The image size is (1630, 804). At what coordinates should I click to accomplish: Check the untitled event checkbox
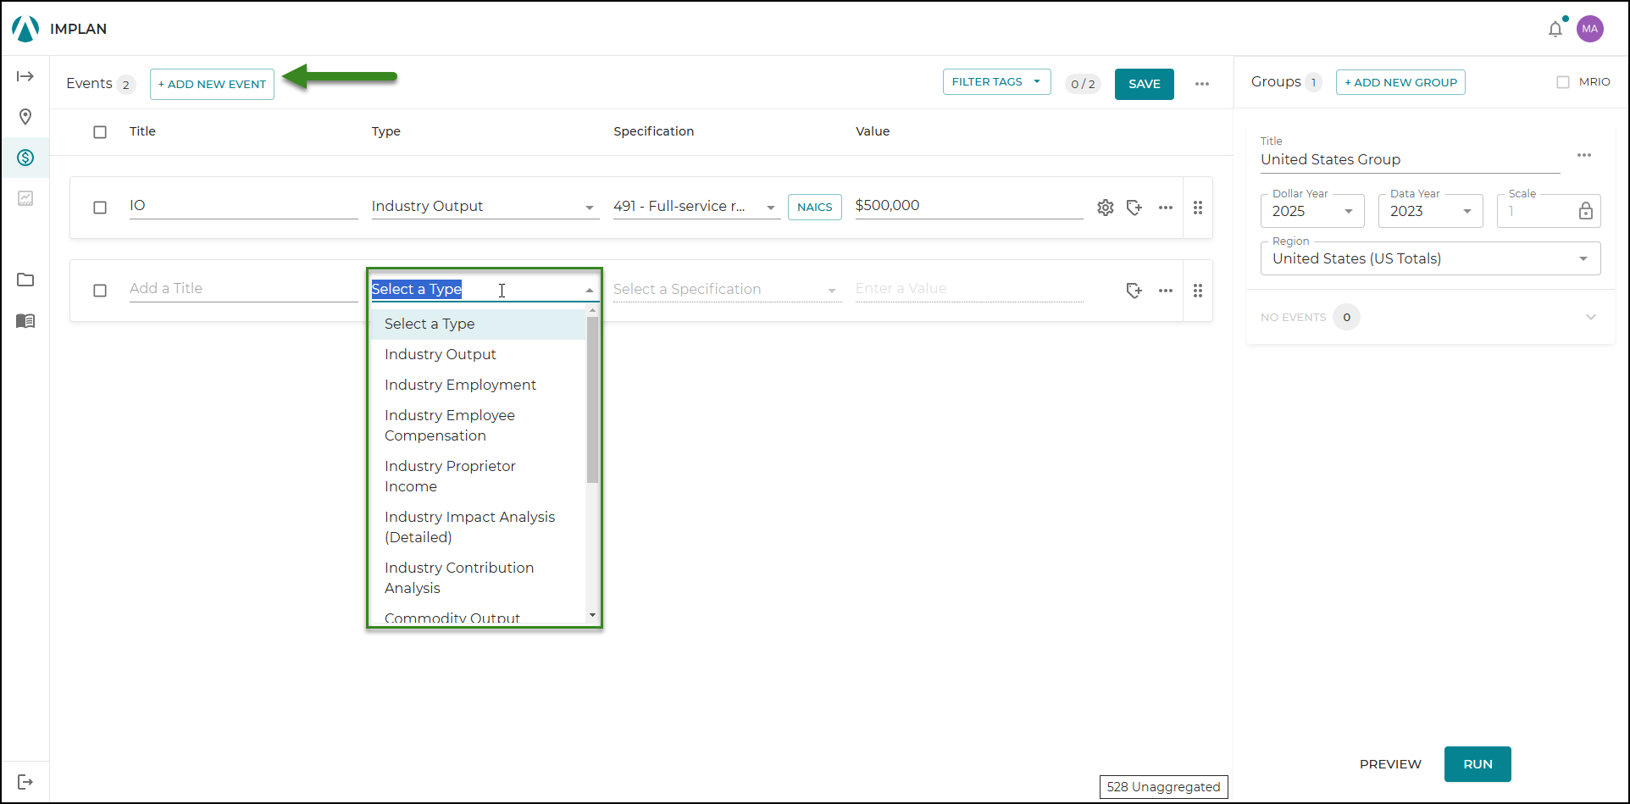pyautogui.click(x=100, y=291)
